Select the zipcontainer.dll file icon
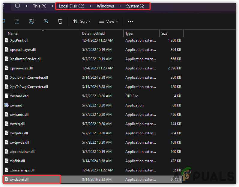This screenshot has height=187, width=239. pos(7,152)
